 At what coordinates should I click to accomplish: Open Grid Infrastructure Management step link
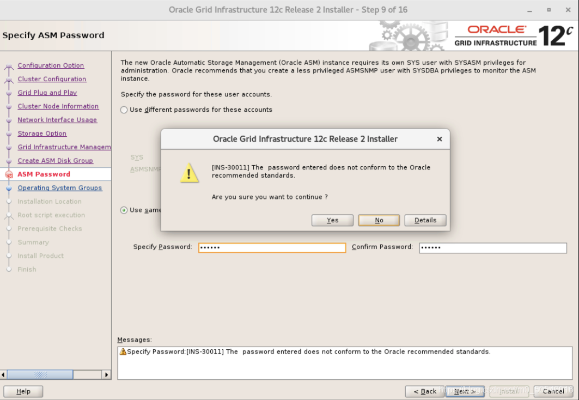(64, 147)
